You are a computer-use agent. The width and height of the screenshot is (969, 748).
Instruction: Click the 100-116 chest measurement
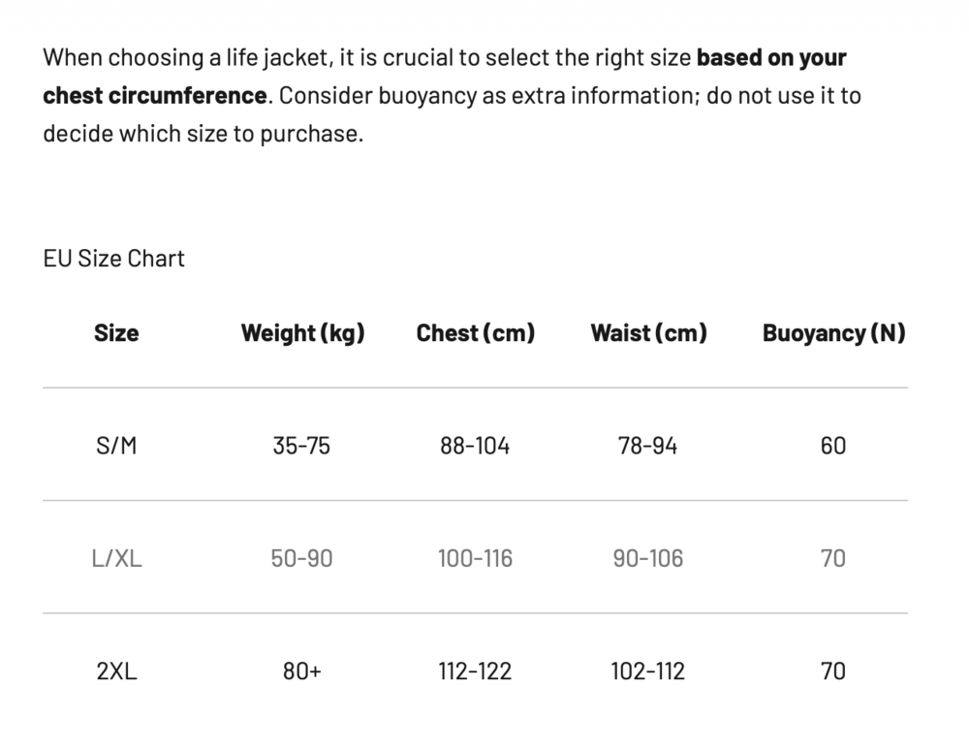475,558
